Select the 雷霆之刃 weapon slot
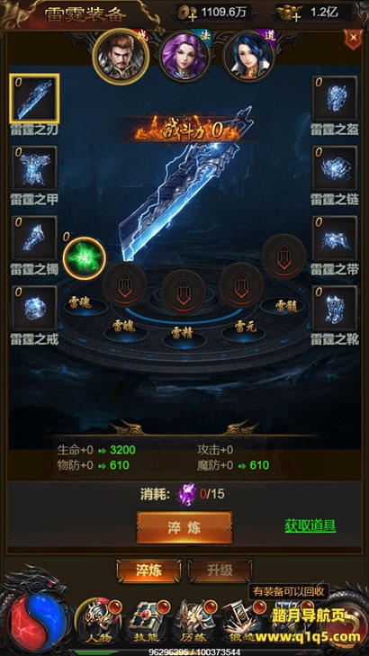 34,99
